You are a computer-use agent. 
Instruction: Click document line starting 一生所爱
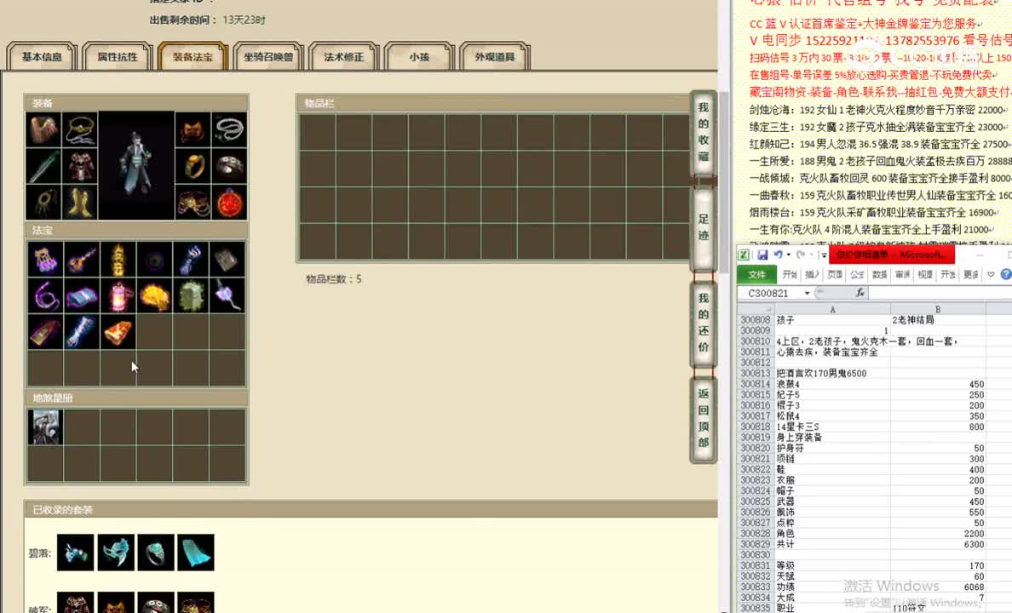pos(879,161)
